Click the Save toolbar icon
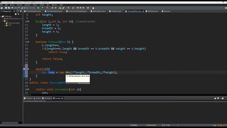Screen dimensions: 227x128 (x=6, y=8)
